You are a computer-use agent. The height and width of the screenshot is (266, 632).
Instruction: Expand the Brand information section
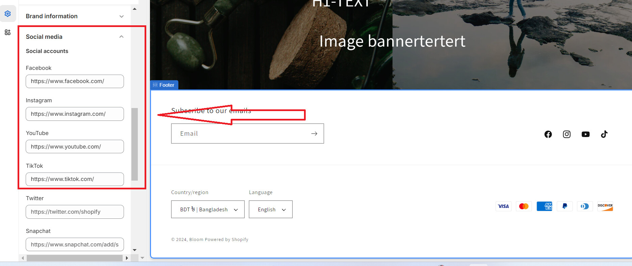pos(75,16)
